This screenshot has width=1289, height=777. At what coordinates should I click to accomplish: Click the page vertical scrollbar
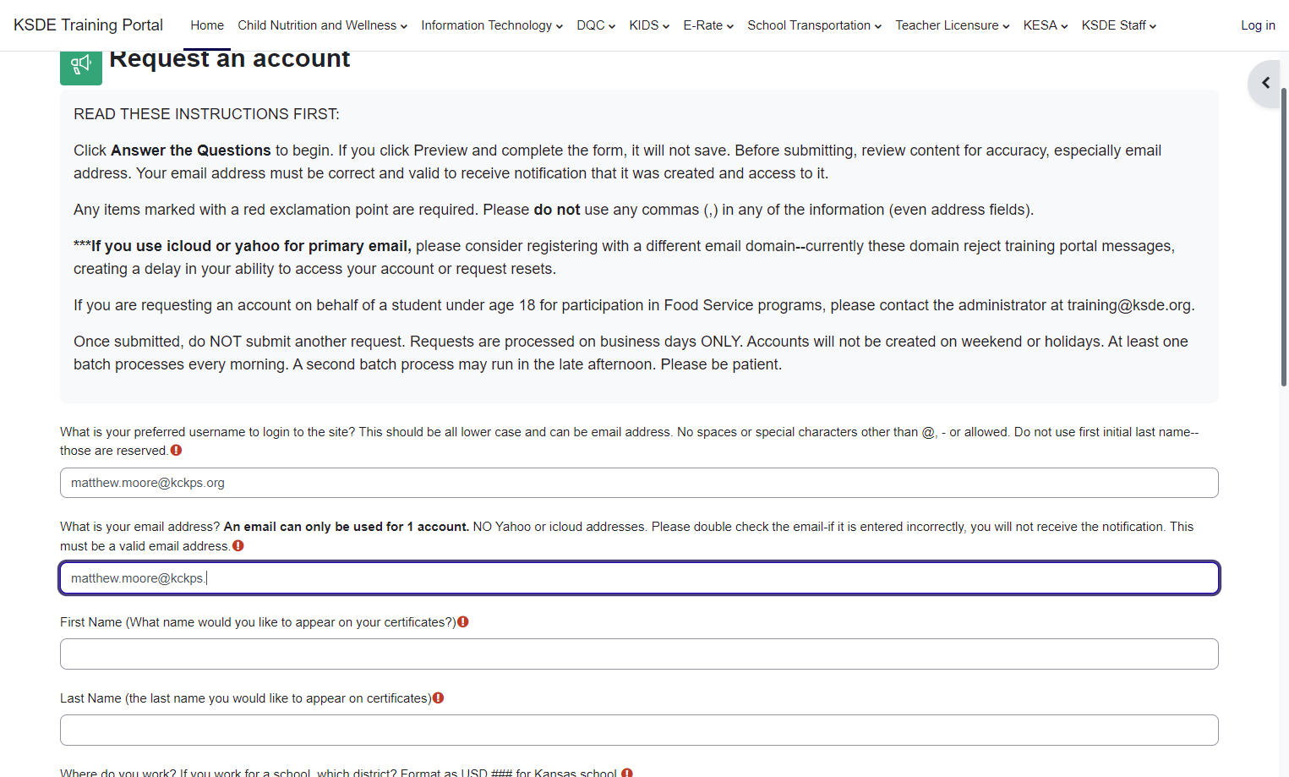1284,237
